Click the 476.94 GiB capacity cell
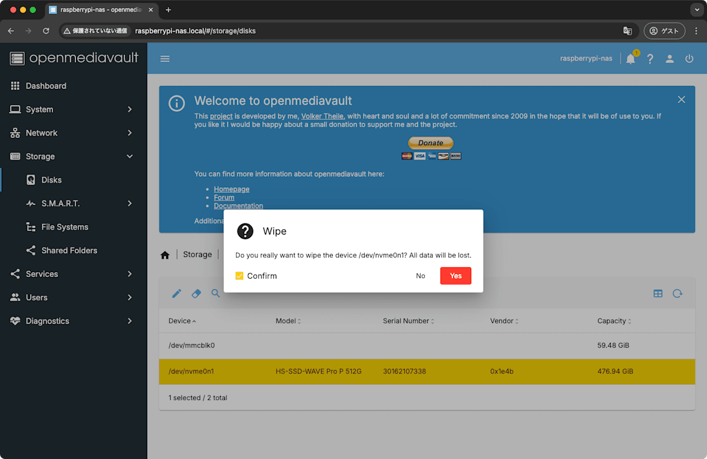This screenshot has width=707, height=459. point(615,372)
